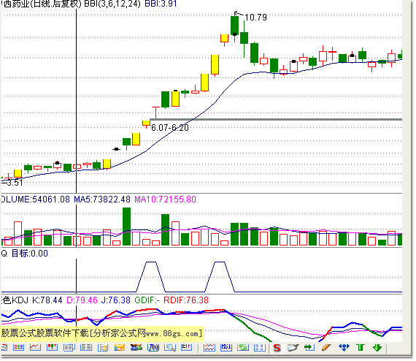Click the green GDIF:- label
Image resolution: width=416 pixels, height=361 pixels.
point(147,300)
